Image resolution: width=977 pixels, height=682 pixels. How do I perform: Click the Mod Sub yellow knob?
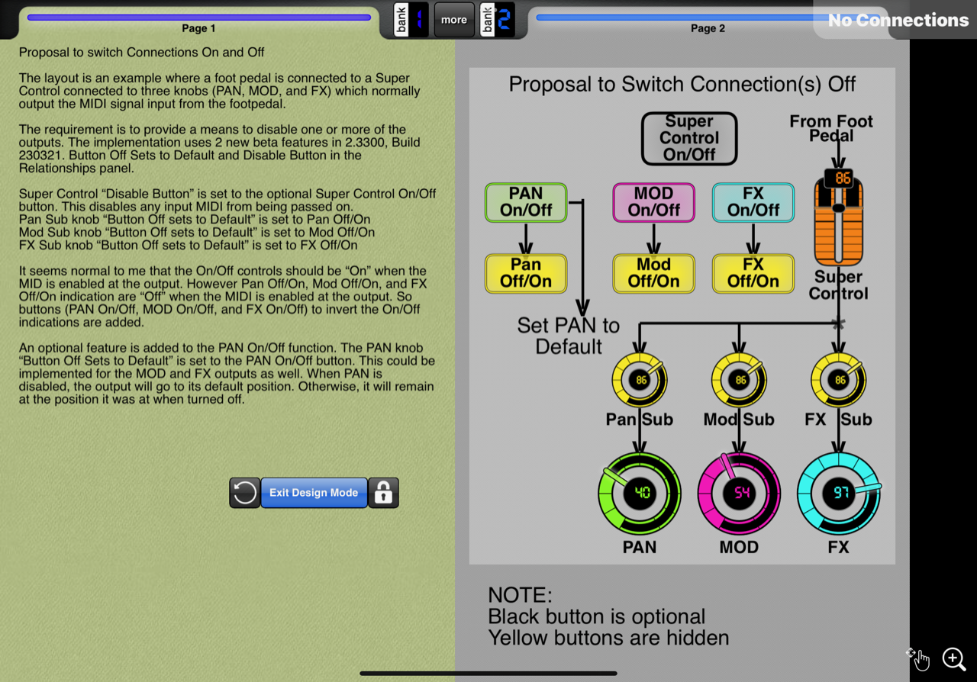click(x=739, y=379)
